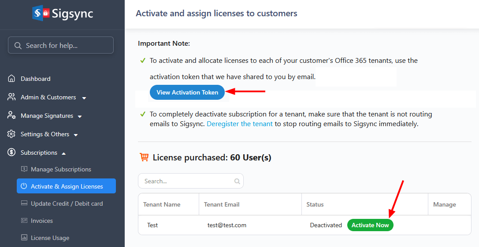Focus the Search for help field
Viewport: 479px width, 247px height.
[x=61, y=45]
